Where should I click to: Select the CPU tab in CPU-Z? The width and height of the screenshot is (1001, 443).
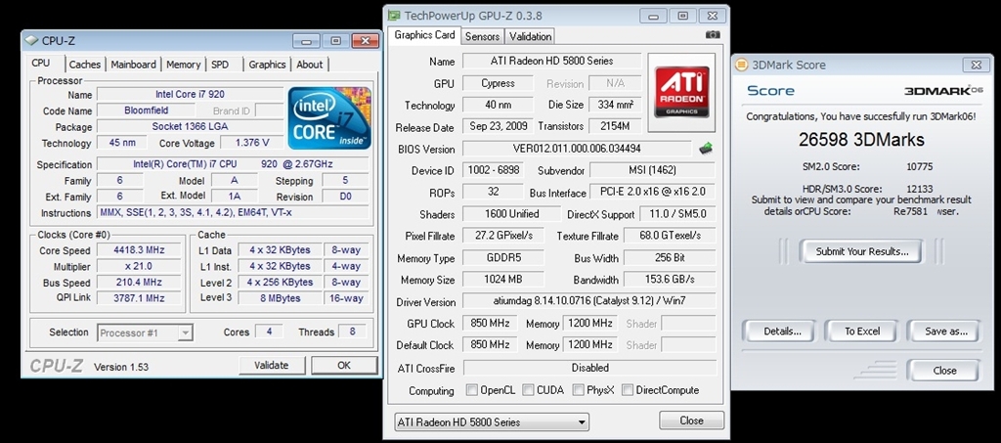point(41,64)
